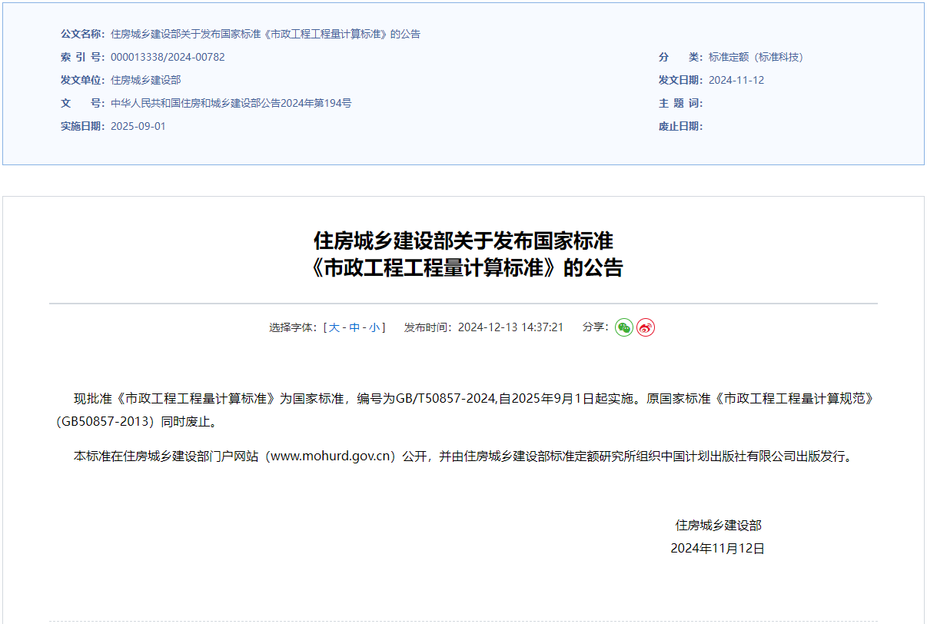Click the classification 标准定额（标准科技）
The image size is (927, 624).
[756, 57]
